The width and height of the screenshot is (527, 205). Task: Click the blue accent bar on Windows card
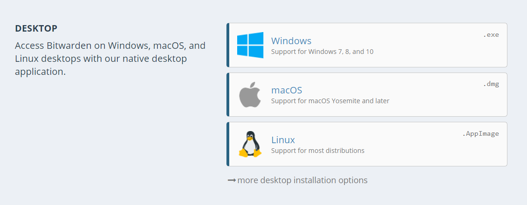(x=228, y=45)
